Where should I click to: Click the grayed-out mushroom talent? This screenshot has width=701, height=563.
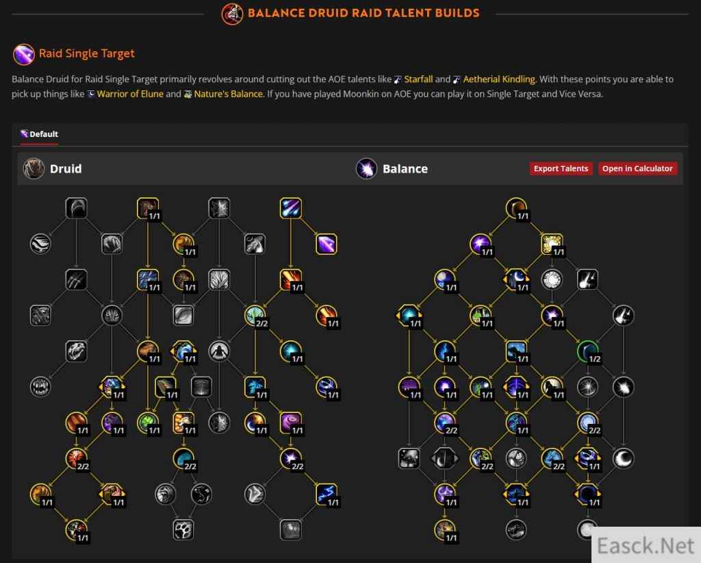coord(409,458)
